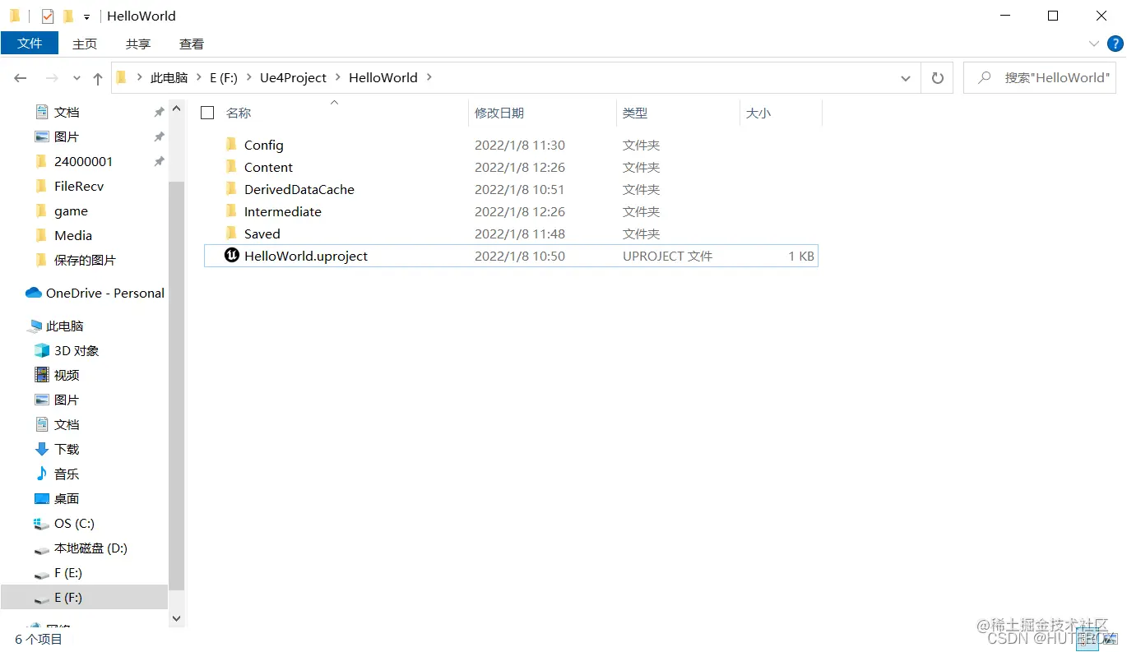
Task: Open the HelloWorld.uproject Unreal file icon
Action: point(232,256)
